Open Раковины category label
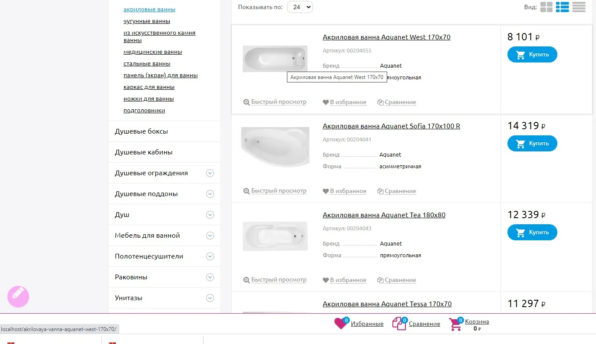The image size is (596, 344). (131, 277)
